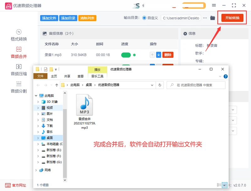Expand the 网络 tree node
Viewport: 251px width, 191px height.
coord(36,170)
